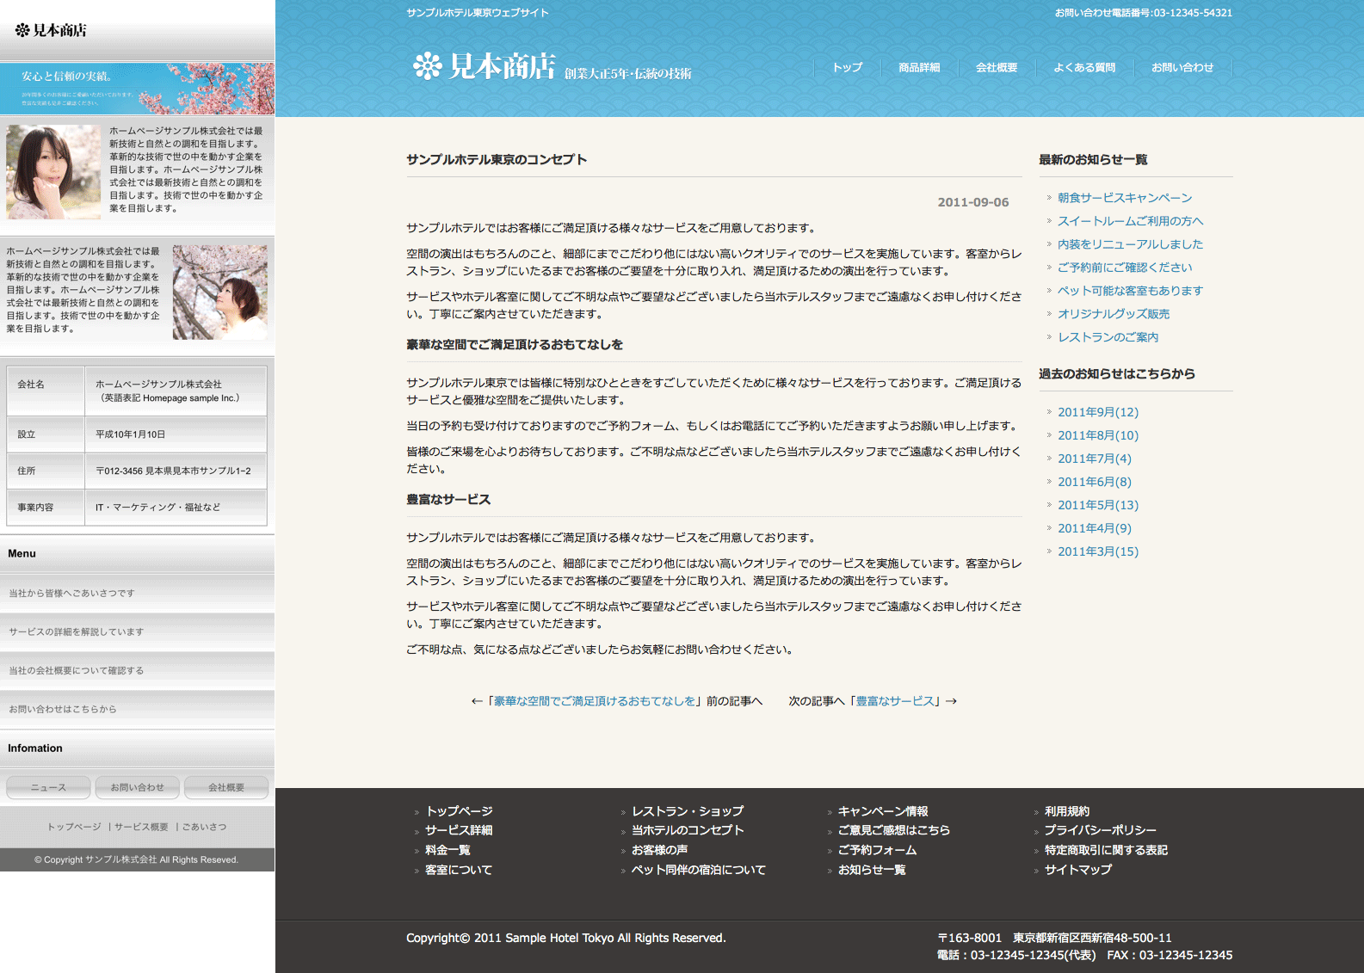Go to the 会社概要 header navigation page
This screenshot has height=973, width=1364.
click(996, 68)
